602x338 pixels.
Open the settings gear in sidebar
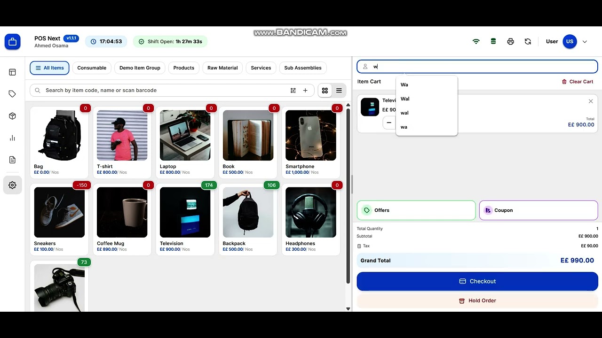click(x=13, y=185)
